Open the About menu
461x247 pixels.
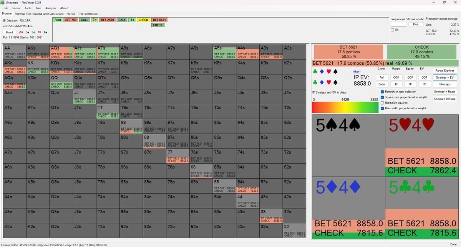click(x=64, y=8)
